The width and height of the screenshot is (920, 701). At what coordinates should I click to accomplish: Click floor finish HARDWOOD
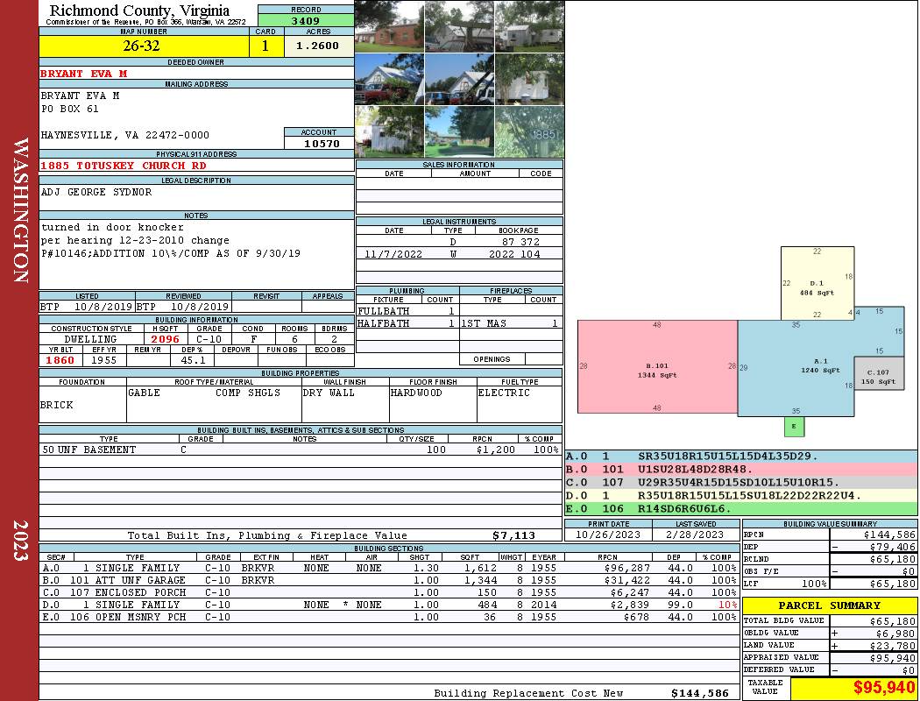[416, 393]
